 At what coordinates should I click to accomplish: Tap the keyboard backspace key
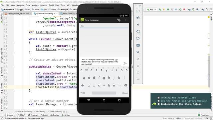125,85
